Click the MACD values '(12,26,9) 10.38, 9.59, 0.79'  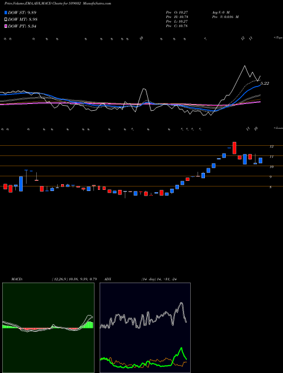point(74,279)
